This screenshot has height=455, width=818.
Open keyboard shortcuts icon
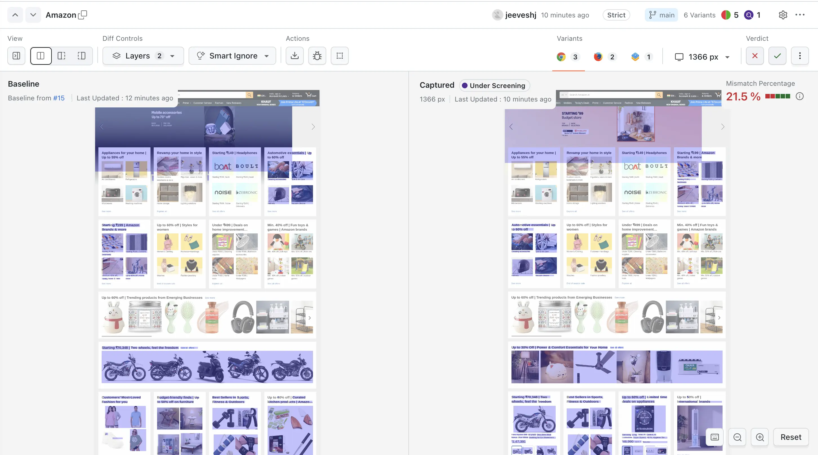tap(714, 437)
